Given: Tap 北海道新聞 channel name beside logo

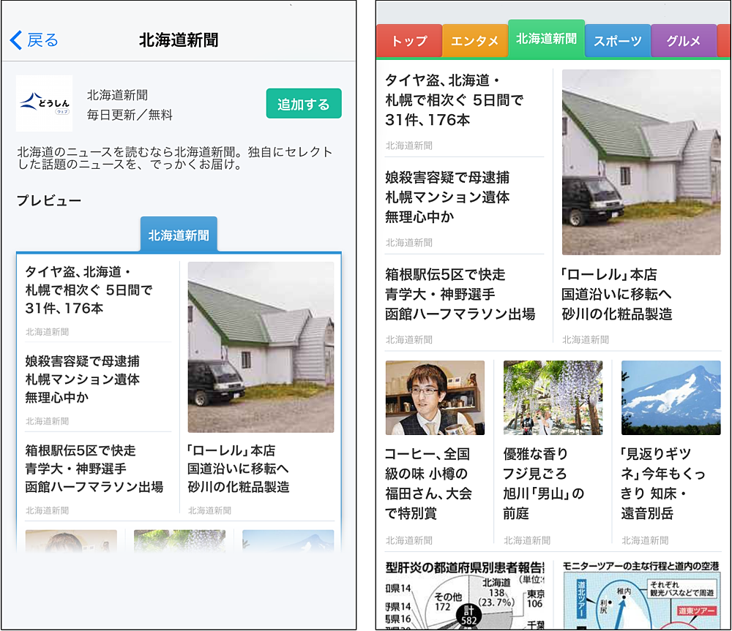Looking at the screenshot, I should click(x=117, y=95).
